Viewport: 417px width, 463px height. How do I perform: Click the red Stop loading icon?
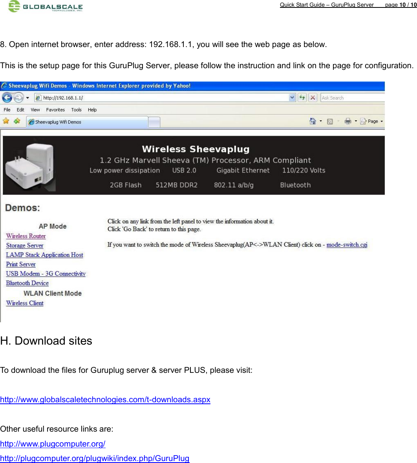click(x=313, y=98)
